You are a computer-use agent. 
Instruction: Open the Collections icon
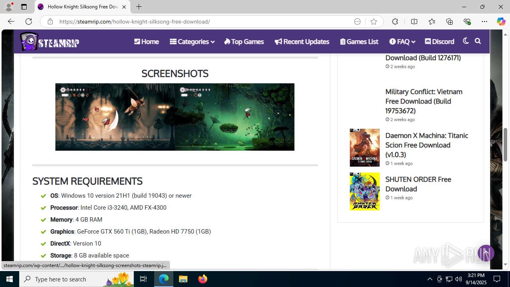449,22
